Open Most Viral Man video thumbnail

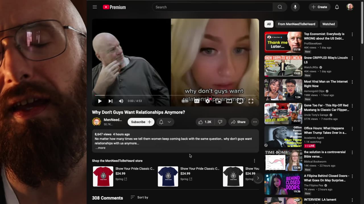[283, 90]
